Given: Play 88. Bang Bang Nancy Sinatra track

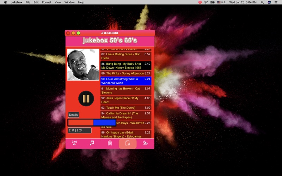Looking at the screenshot, I should (x=126, y=66).
